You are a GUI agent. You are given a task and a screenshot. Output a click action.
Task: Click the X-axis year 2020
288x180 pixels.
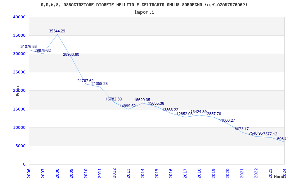tap(228, 173)
